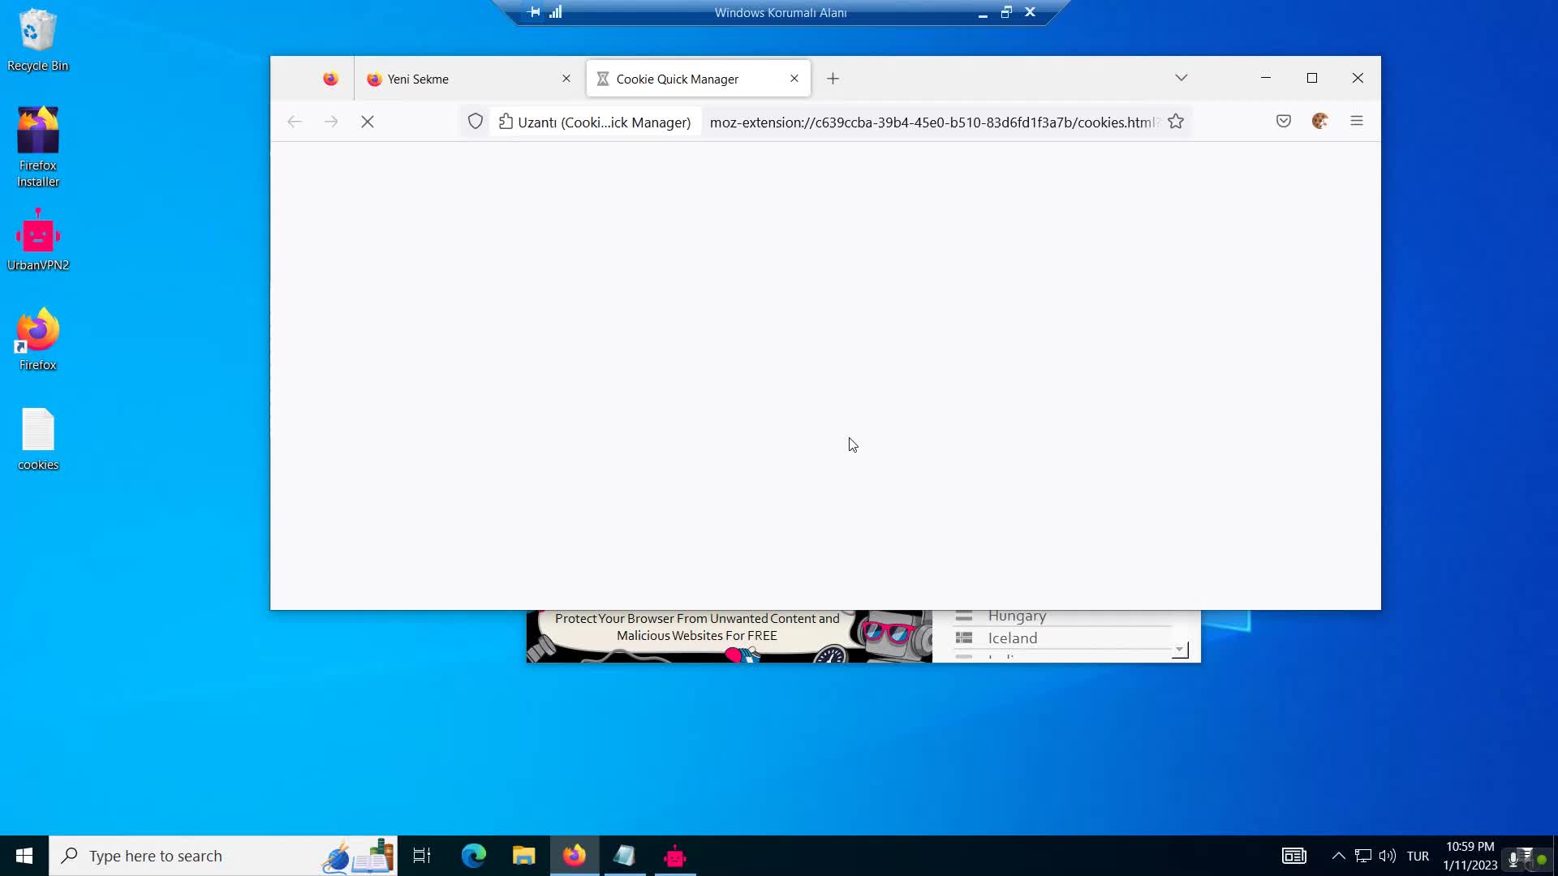Click the shield tracking protection icon
The height and width of the screenshot is (876, 1558).
point(475,122)
